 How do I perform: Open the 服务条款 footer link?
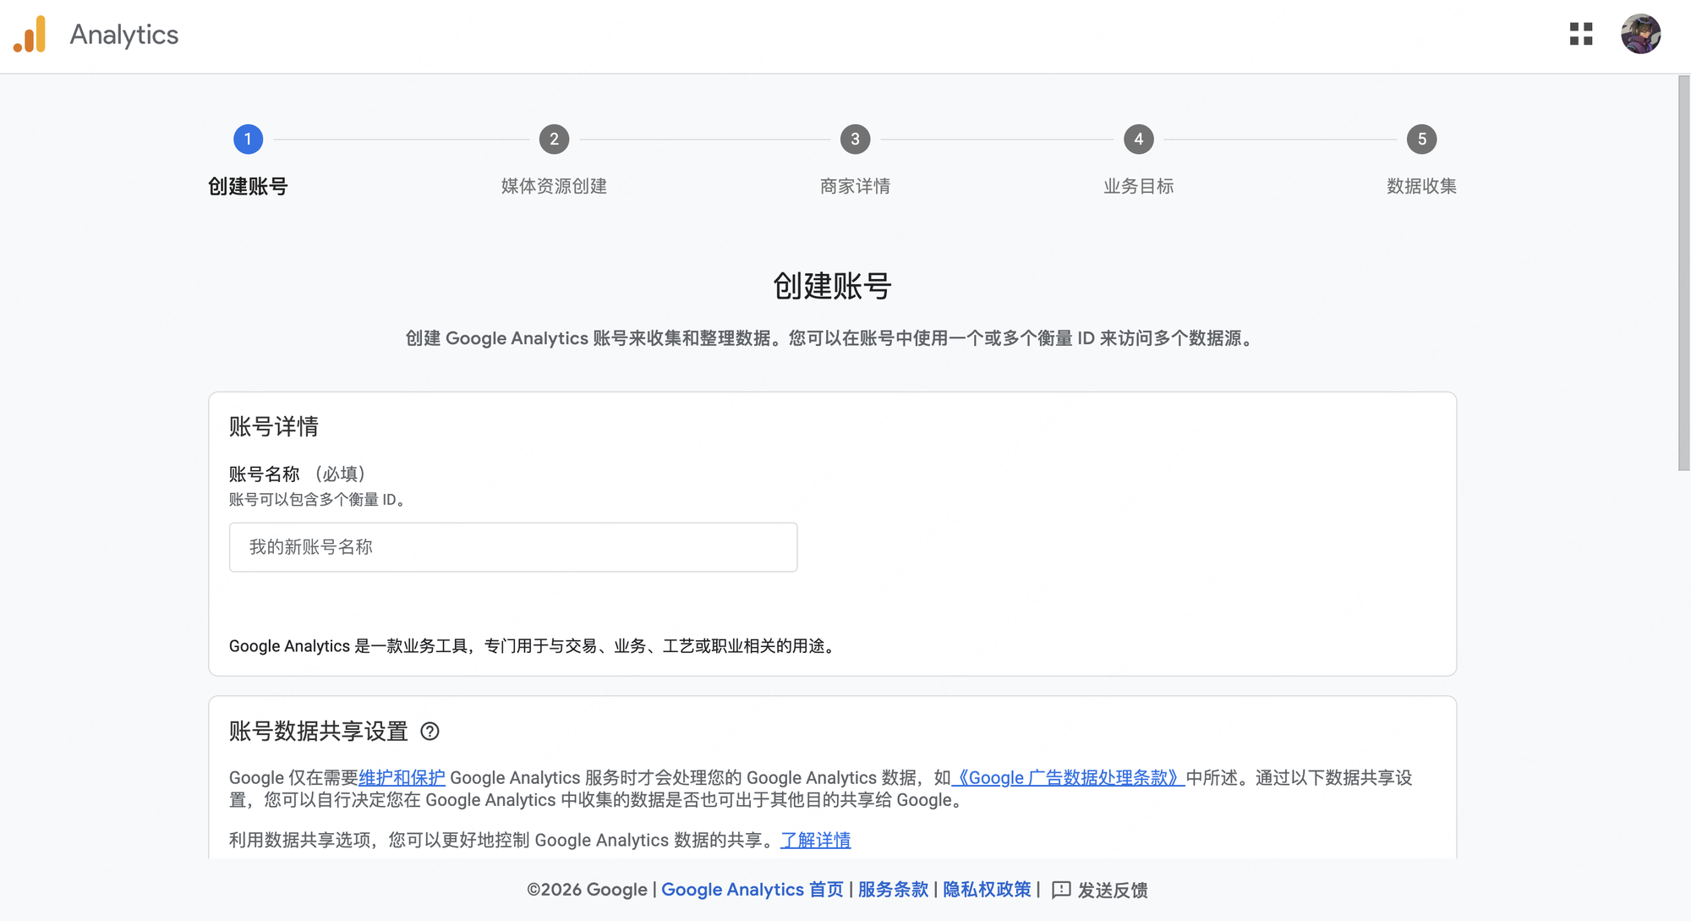tap(893, 890)
